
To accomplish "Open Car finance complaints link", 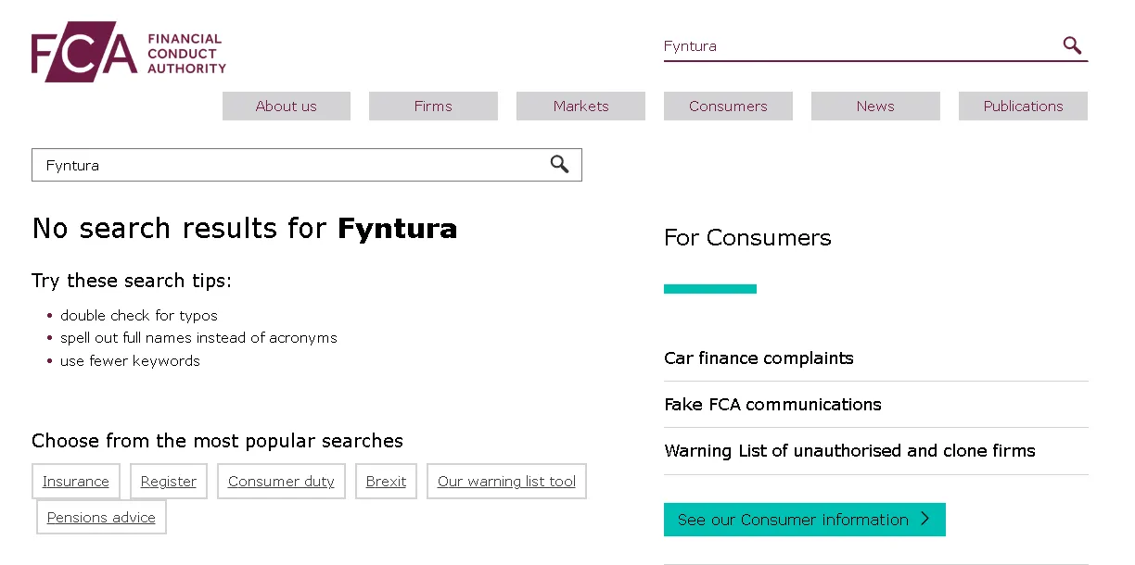I will pyautogui.click(x=759, y=358).
